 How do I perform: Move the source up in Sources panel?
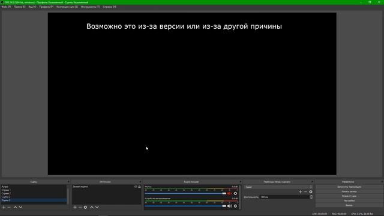coord(92,207)
